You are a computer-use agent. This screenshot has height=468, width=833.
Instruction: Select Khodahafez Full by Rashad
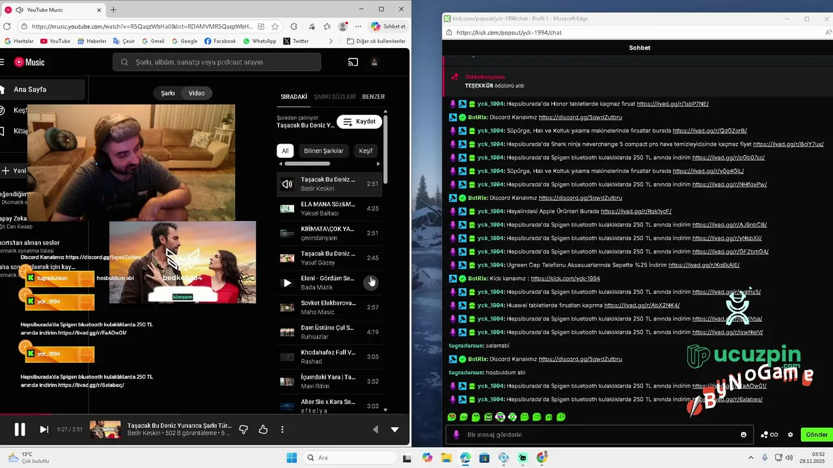[x=329, y=357]
